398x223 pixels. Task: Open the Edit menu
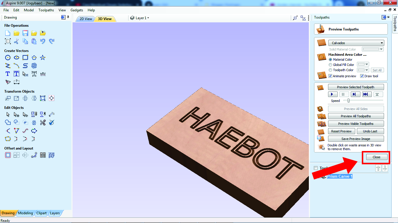click(16, 10)
